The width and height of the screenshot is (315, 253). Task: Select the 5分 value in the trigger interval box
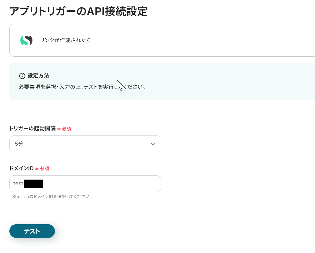coord(19,144)
